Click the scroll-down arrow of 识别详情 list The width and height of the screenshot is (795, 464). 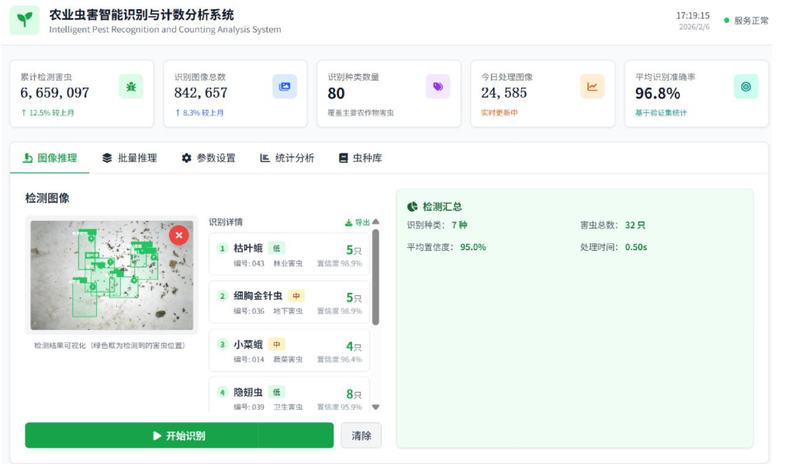376,407
